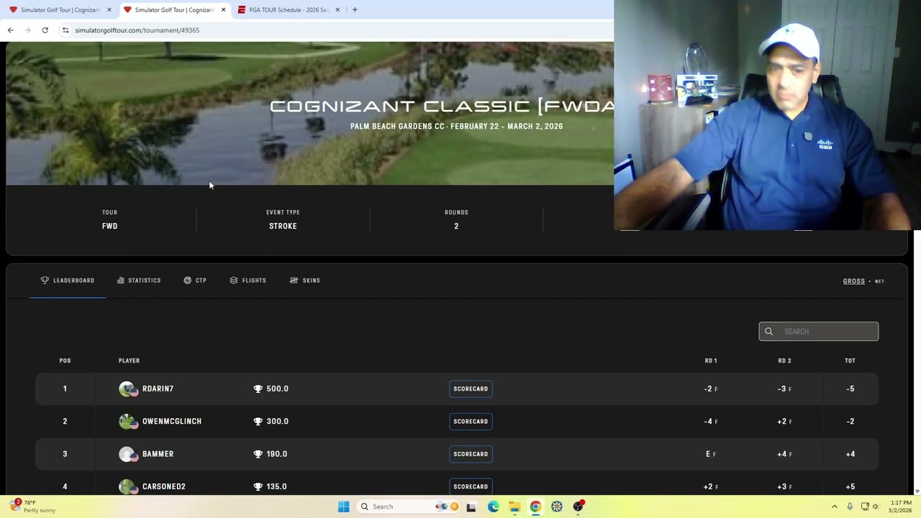Click player name RDARIN7
The height and width of the screenshot is (518, 921).
(x=158, y=388)
